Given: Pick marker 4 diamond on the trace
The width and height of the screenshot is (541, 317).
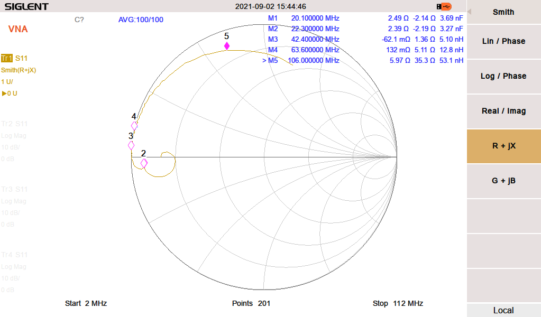Looking at the screenshot, I should 134,126.
